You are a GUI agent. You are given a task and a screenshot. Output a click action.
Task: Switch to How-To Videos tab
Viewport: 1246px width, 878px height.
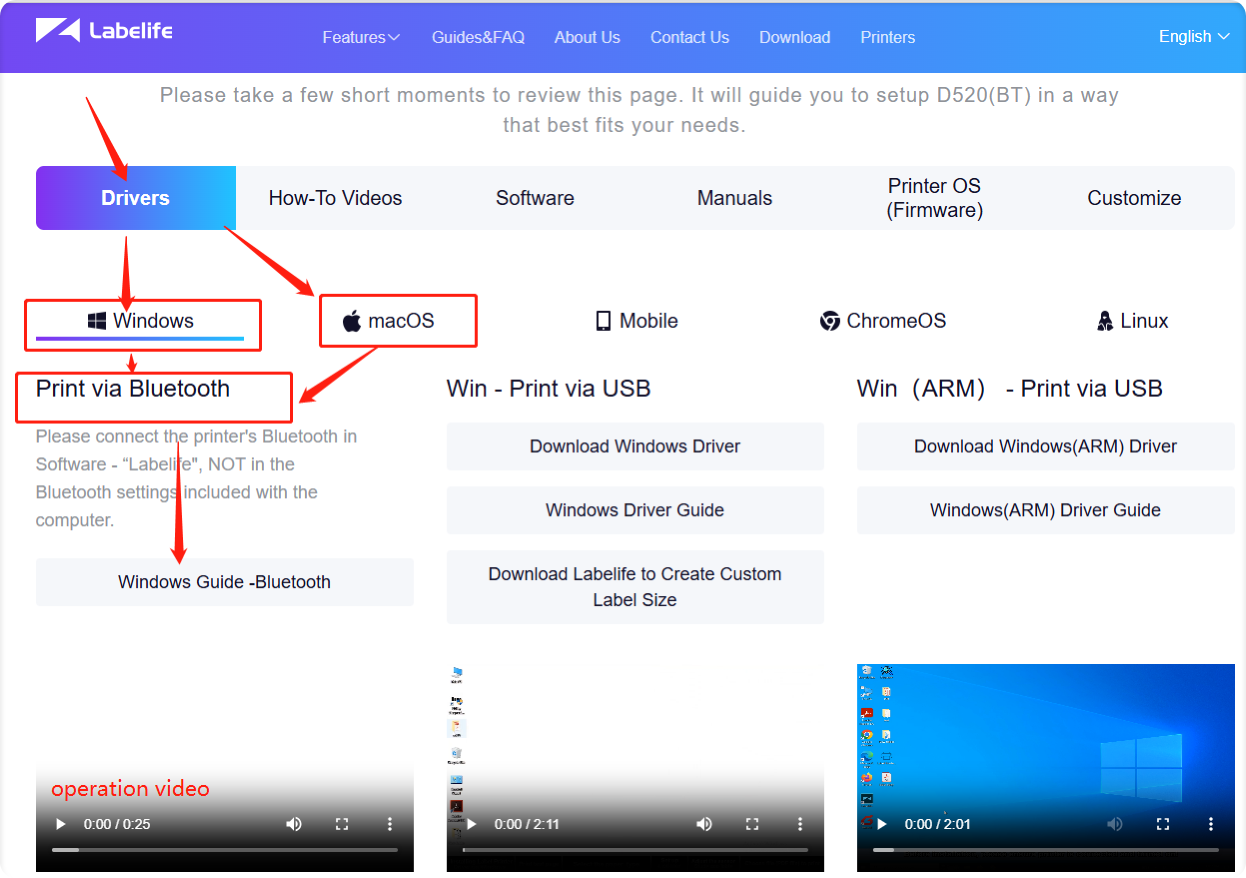click(335, 198)
